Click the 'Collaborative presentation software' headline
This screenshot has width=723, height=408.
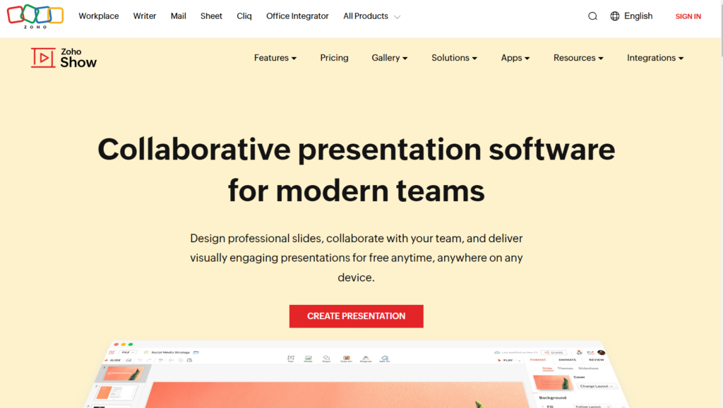(357, 150)
